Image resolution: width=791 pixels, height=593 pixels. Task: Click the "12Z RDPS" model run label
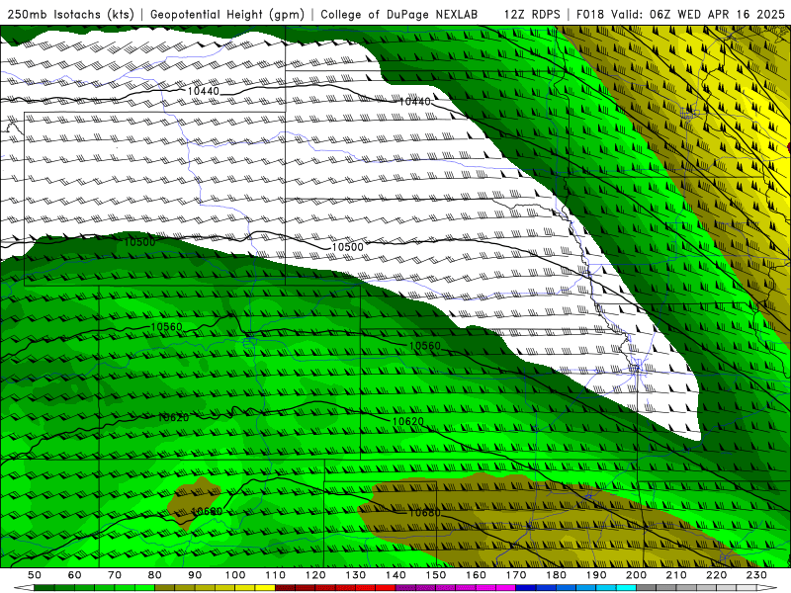tap(532, 14)
